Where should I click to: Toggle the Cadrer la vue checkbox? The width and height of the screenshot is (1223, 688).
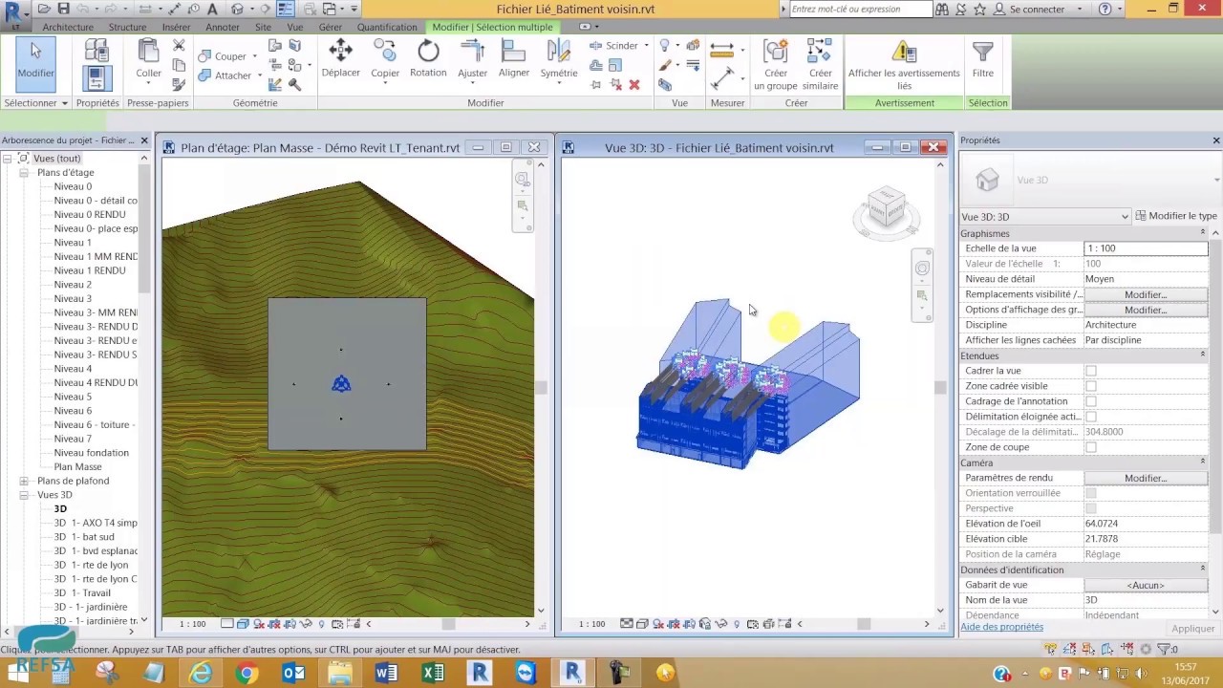[1091, 371]
